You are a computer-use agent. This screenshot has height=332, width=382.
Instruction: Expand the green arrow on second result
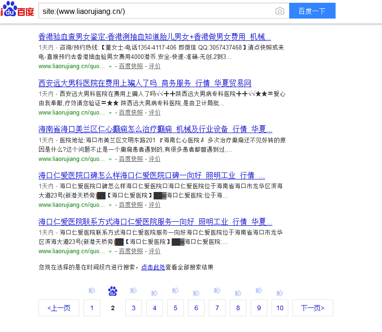(110, 113)
